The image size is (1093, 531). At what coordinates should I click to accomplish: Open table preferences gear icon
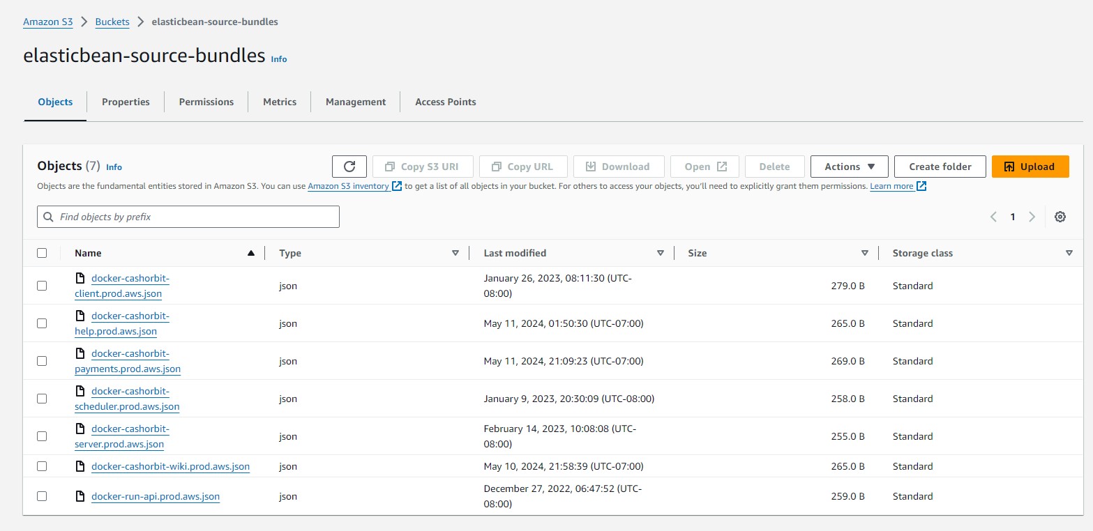(x=1060, y=217)
